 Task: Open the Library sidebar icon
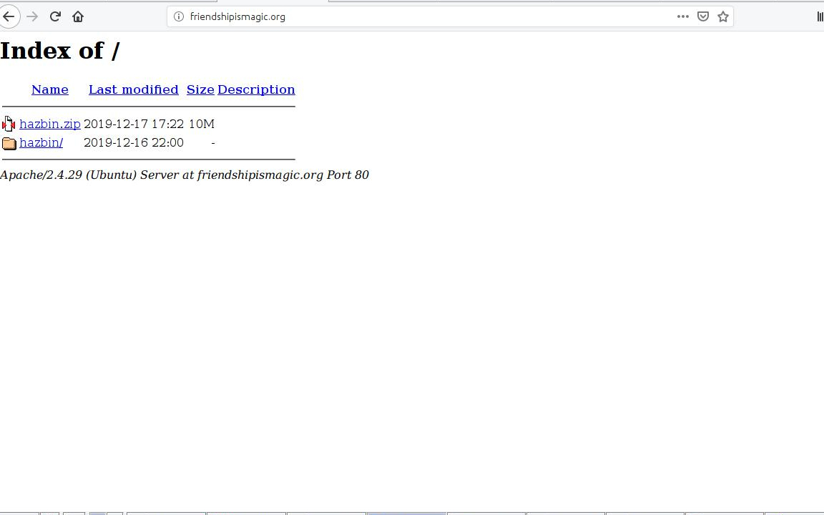point(820,16)
